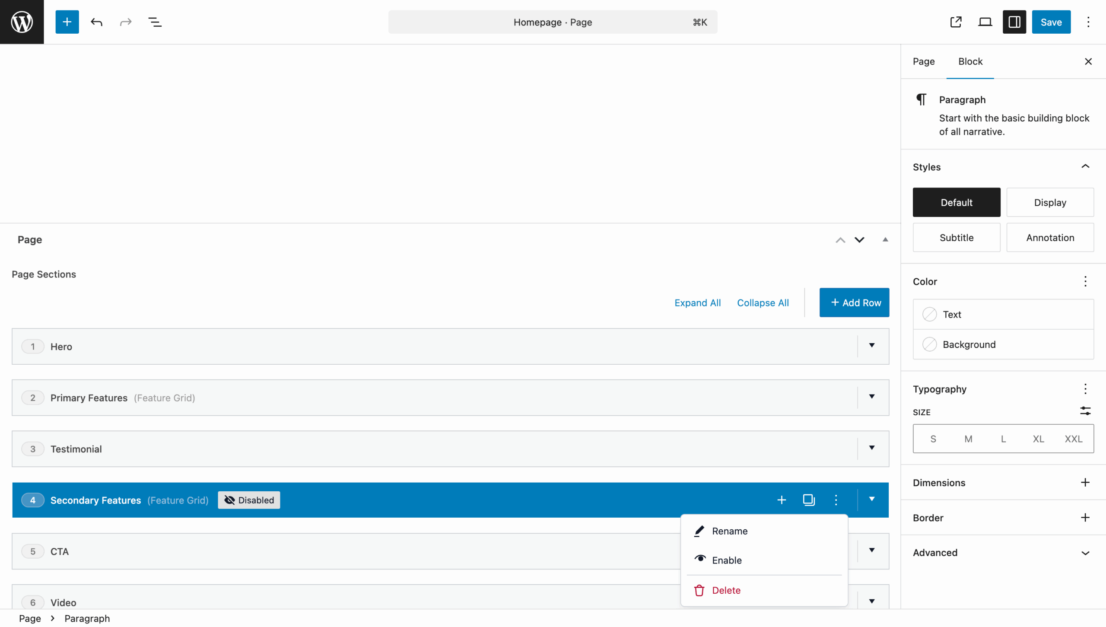Switch to the Page tab
Viewport: 1106px width, 627px height.
[923, 61]
